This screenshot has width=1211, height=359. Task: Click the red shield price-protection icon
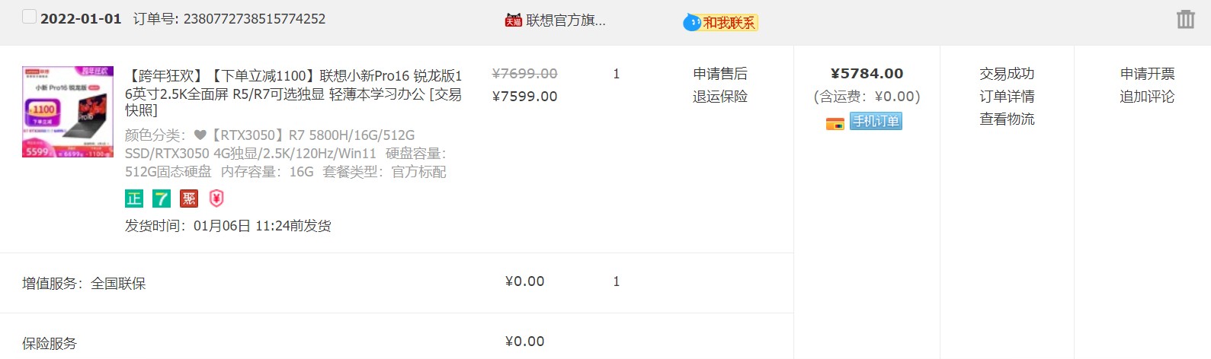(x=216, y=199)
